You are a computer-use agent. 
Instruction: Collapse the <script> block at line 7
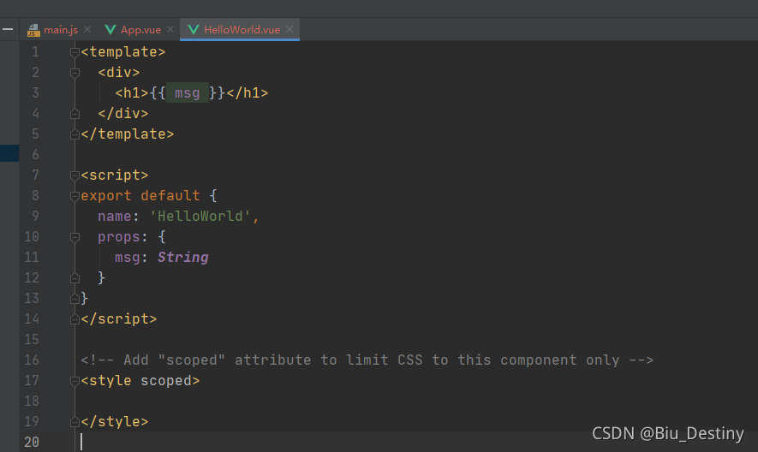(75, 175)
